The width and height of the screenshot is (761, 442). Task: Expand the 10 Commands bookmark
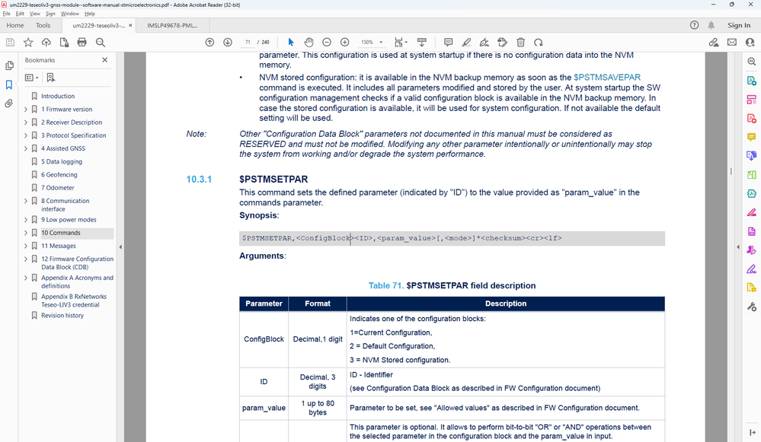(25, 232)
